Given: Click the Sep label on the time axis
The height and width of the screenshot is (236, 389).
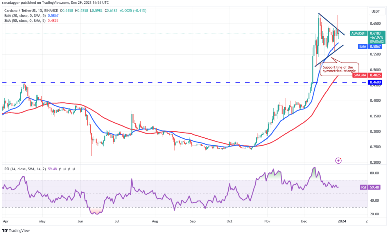Looking at the screenshot, I should click(x=192, y=221).
